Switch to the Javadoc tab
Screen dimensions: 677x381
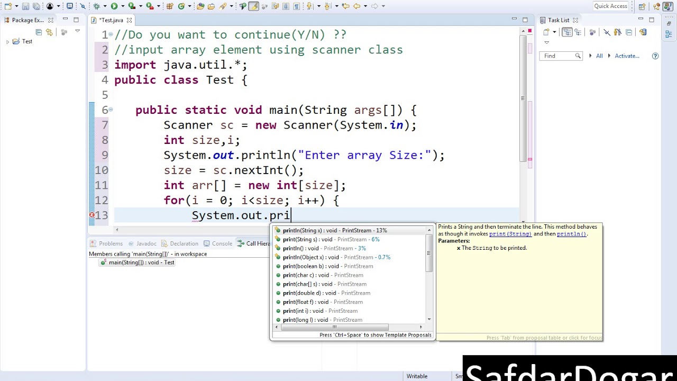pyautogui.click(x=142, y=243)
